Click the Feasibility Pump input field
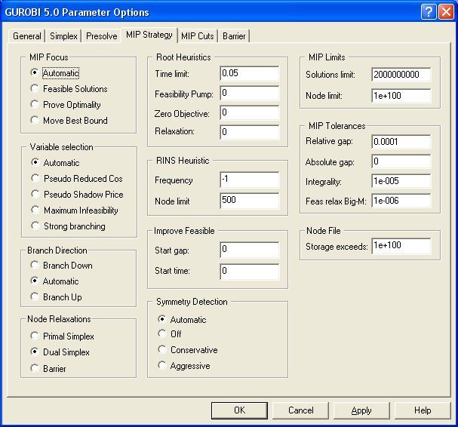This screenshot has width=458, height=427. click(x=250, y=93)
